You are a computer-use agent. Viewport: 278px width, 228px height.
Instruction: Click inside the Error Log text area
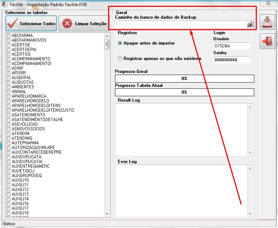(x=182, y=191)
